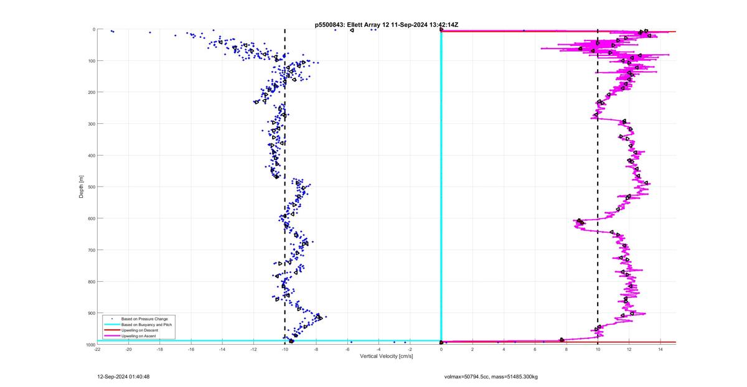The height and width of the screenshot is (387, 747).
Task: Click the 400 depth tick label
Action: coord(90,156)
